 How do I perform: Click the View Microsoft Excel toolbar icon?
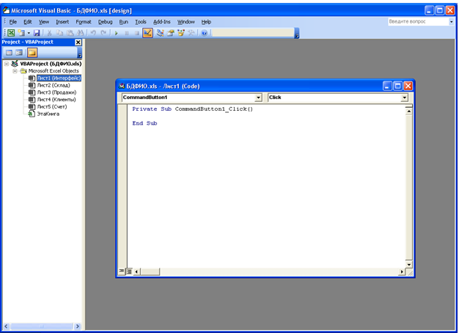pyautogui.click(x=11, y=33)
